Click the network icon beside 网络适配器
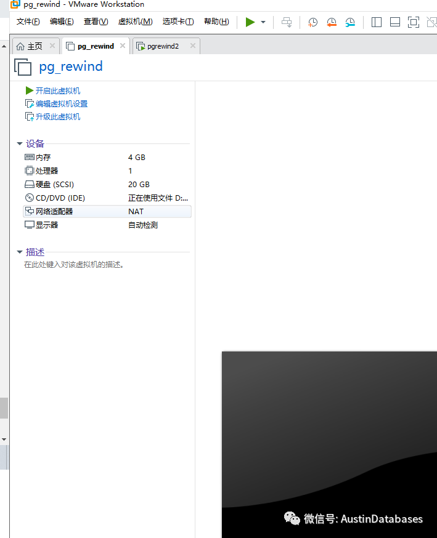The image size is (437, 538). (30, 211)
